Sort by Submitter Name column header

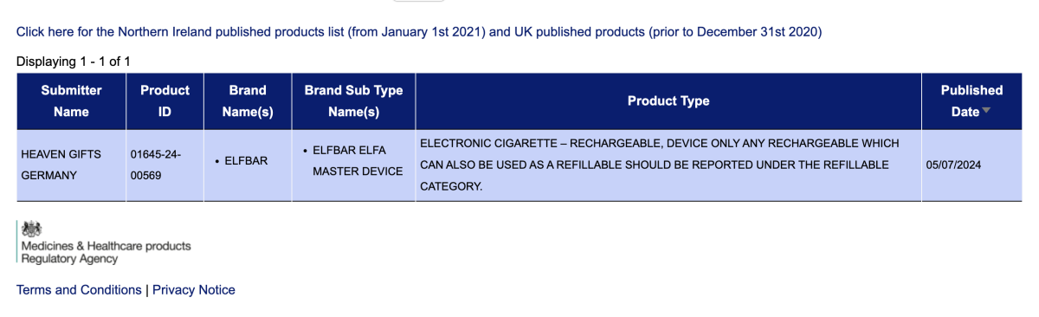pyautogui.click(x=71, y=101)
